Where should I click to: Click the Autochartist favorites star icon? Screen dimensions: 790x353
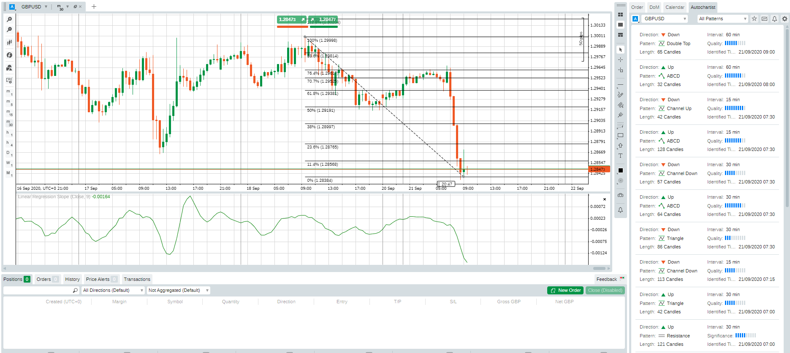tap(754, 19)
